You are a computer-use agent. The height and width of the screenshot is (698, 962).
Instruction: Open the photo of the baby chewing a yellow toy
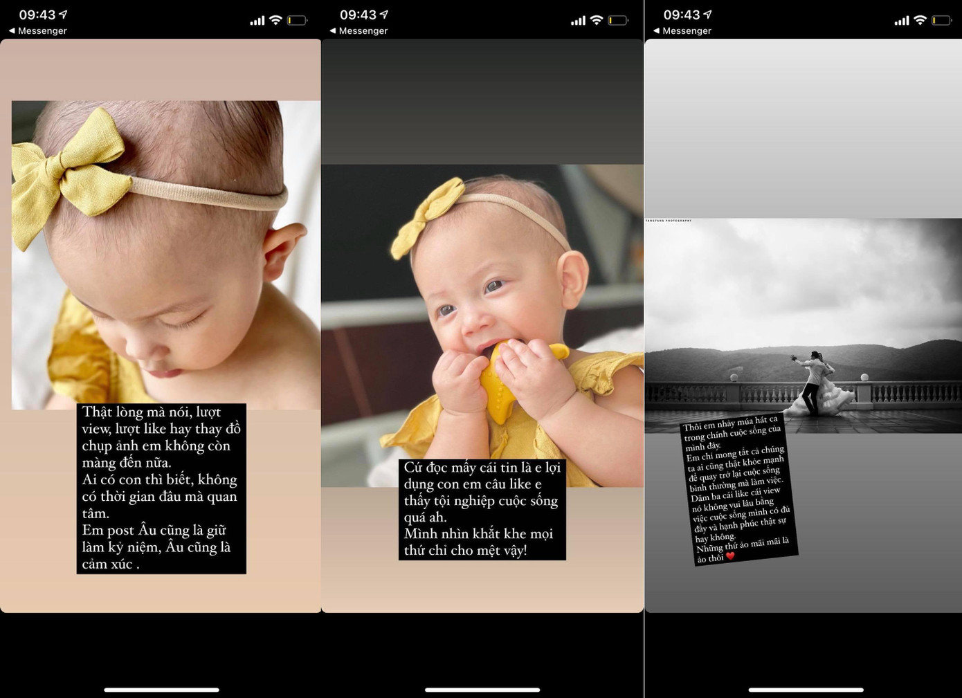point(482,311)
